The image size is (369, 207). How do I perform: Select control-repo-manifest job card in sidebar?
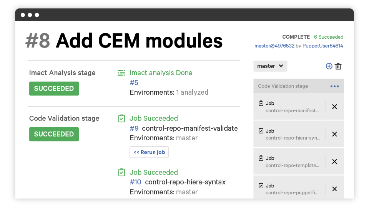[x=290, y=107]
